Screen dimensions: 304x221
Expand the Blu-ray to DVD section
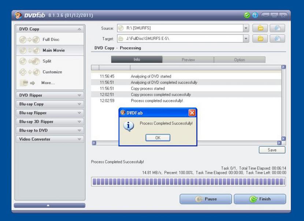tap(79, 130)
